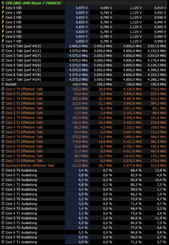Select Core 1 T0 Auslastung label
The height and width of the screenshot is (245, 169).
21,180
